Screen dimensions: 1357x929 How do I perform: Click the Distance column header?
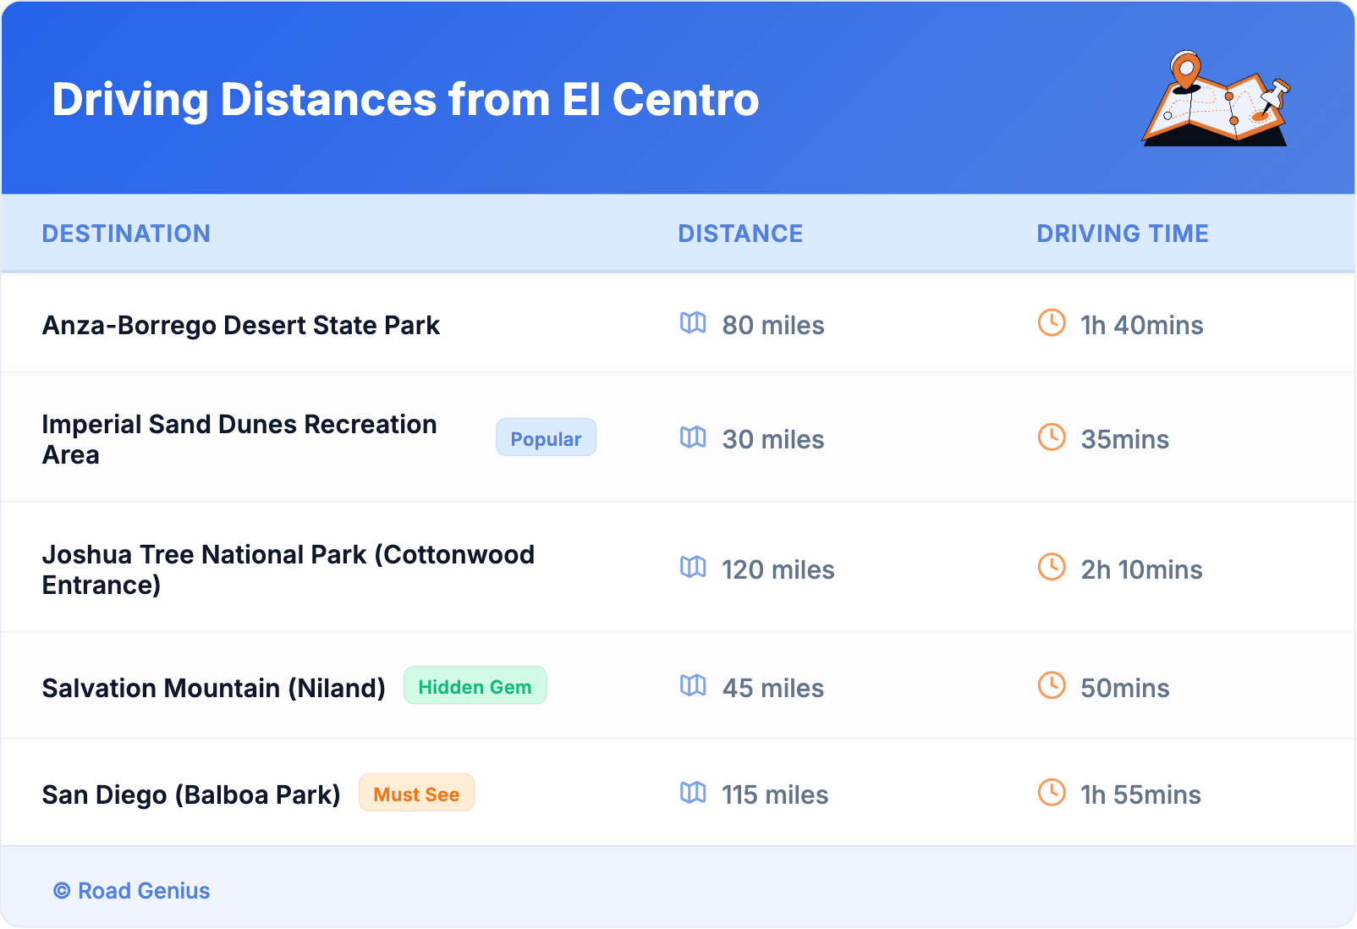pyautogui.click(x=740, y=234)
